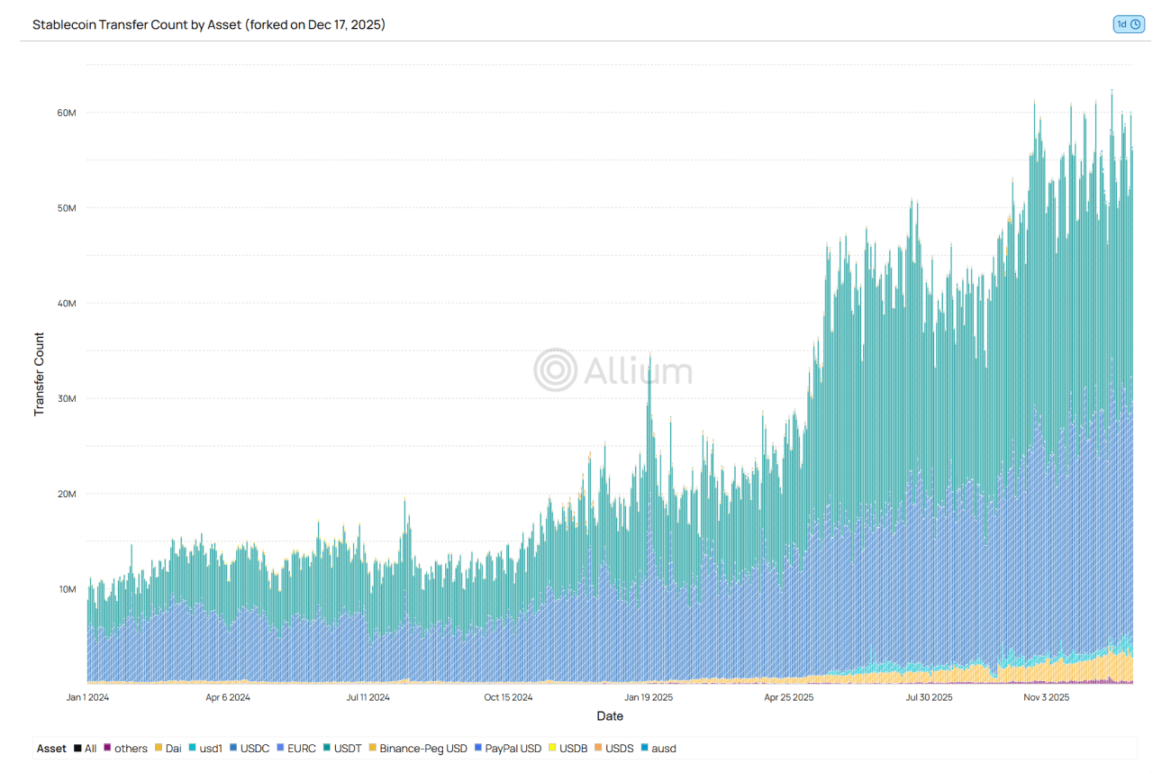
Task: Toggle the "ausd" legend swatch
Action: pyautogui.click(x=645, y=749)
